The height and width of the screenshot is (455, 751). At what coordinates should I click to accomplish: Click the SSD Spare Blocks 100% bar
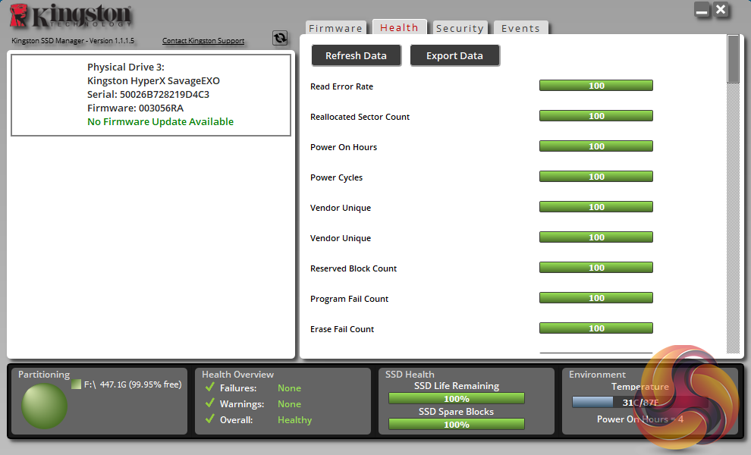pos(457,425)
